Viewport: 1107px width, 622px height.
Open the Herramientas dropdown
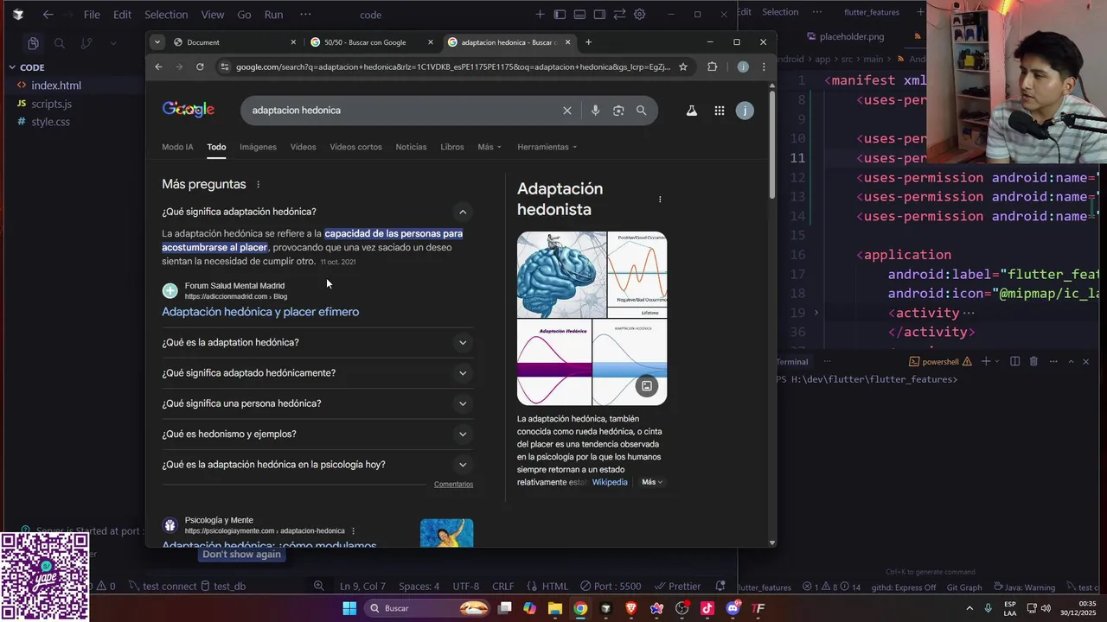click(547, 147)
